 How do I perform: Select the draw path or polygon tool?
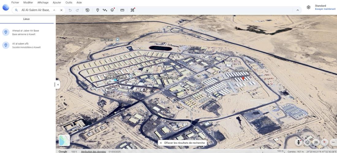pos(105,10)
